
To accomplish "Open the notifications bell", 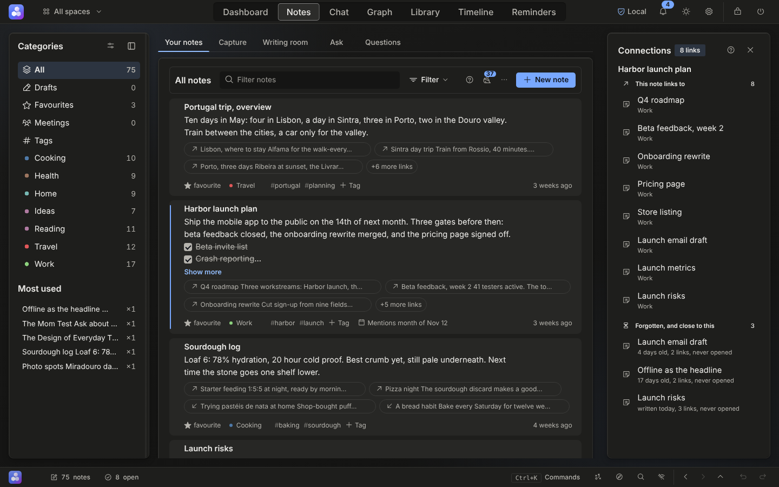I will click(663, 11).
